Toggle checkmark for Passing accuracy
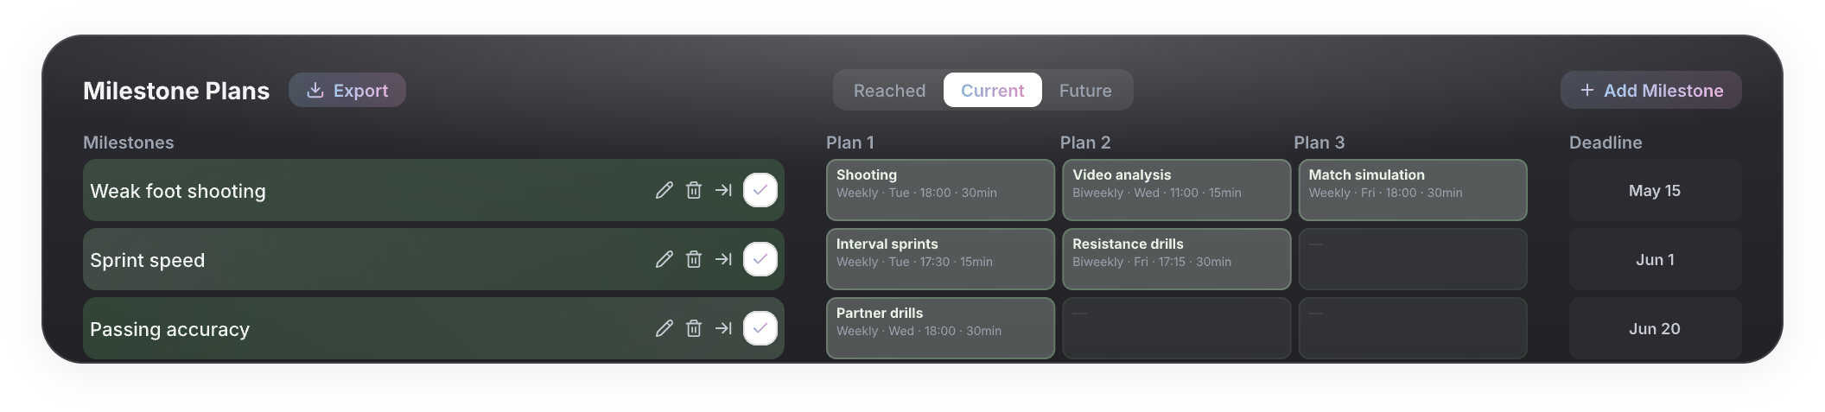1825x412 pixels. pos(760,328)
